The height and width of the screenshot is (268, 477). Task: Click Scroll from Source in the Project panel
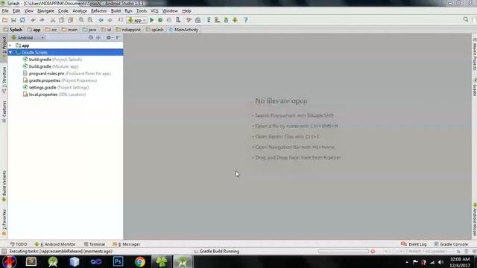click(x=91, y=38)
